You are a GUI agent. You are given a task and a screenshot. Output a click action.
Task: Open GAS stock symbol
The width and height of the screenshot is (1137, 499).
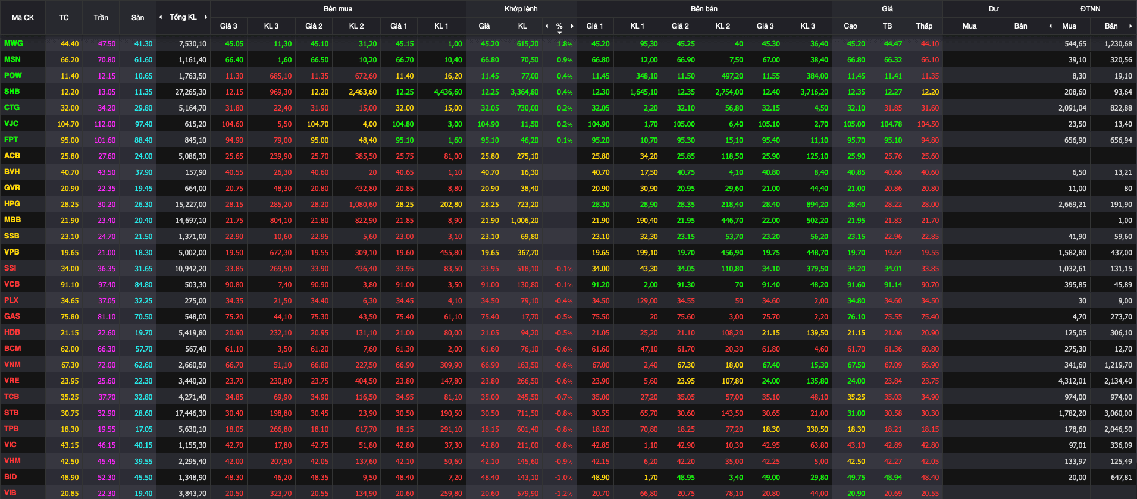[x=12, y=316]
